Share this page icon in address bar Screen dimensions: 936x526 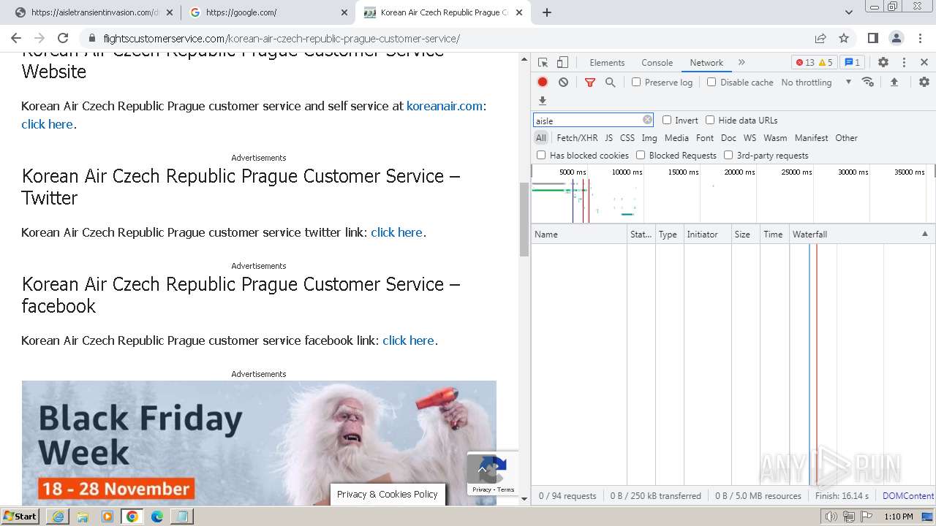click(820, 38)
